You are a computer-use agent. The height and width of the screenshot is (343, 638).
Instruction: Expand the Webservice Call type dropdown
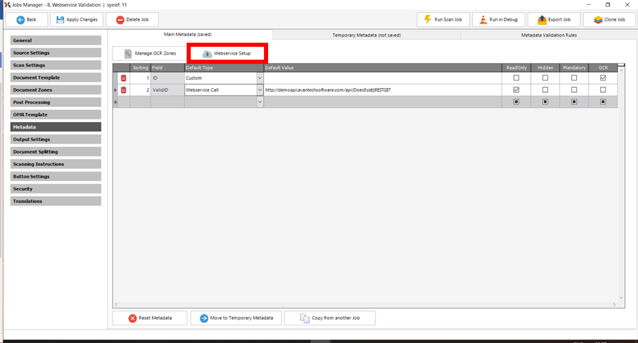tap(259, 89)
